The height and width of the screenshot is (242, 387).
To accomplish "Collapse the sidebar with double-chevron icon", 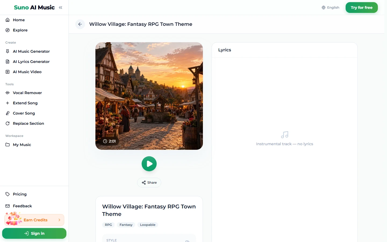I will tap(60, 8).
